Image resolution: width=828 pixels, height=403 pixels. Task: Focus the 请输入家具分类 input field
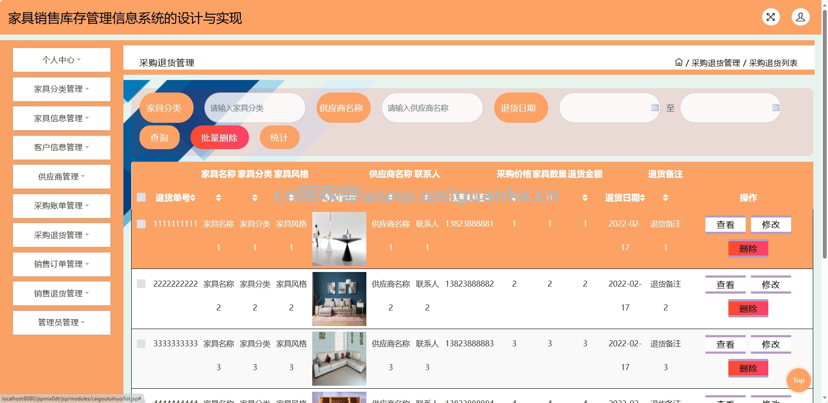point(255,108)
